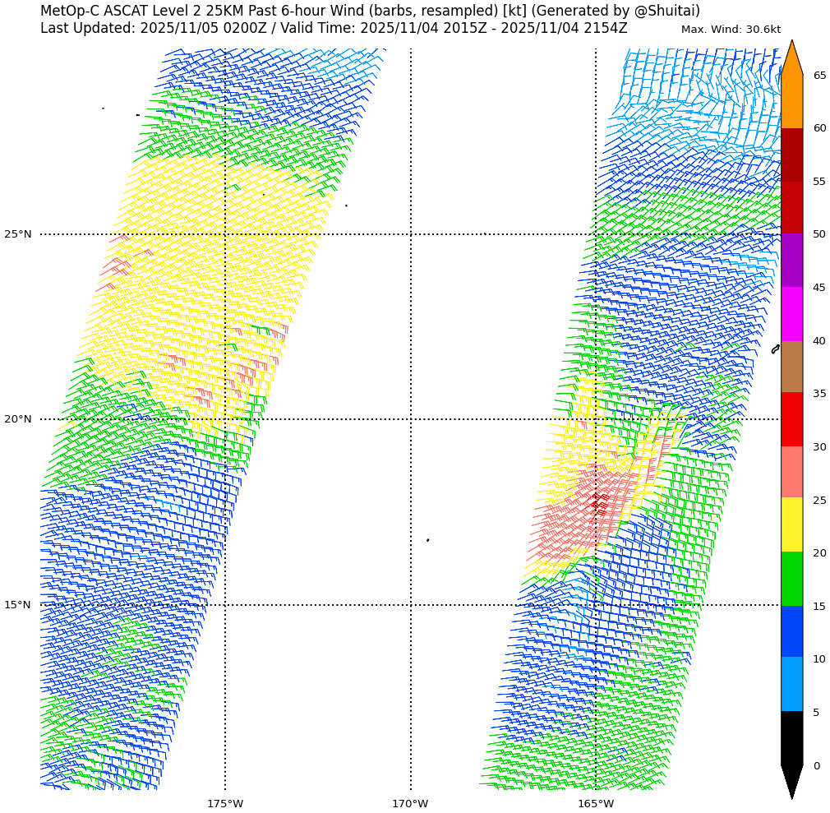Screen dimensions: 830x813
Task: Click the 15°N latitude axis label
Action: point(17,605)
